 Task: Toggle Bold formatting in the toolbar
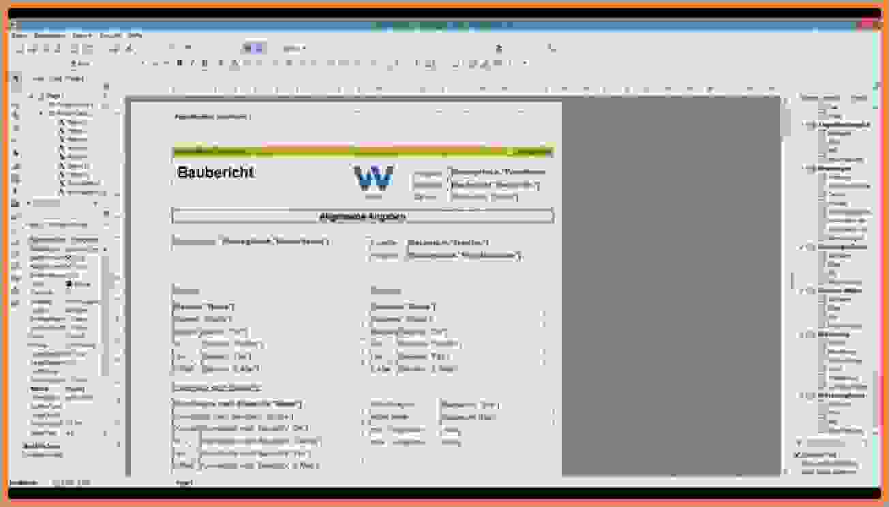pos(179,63)
